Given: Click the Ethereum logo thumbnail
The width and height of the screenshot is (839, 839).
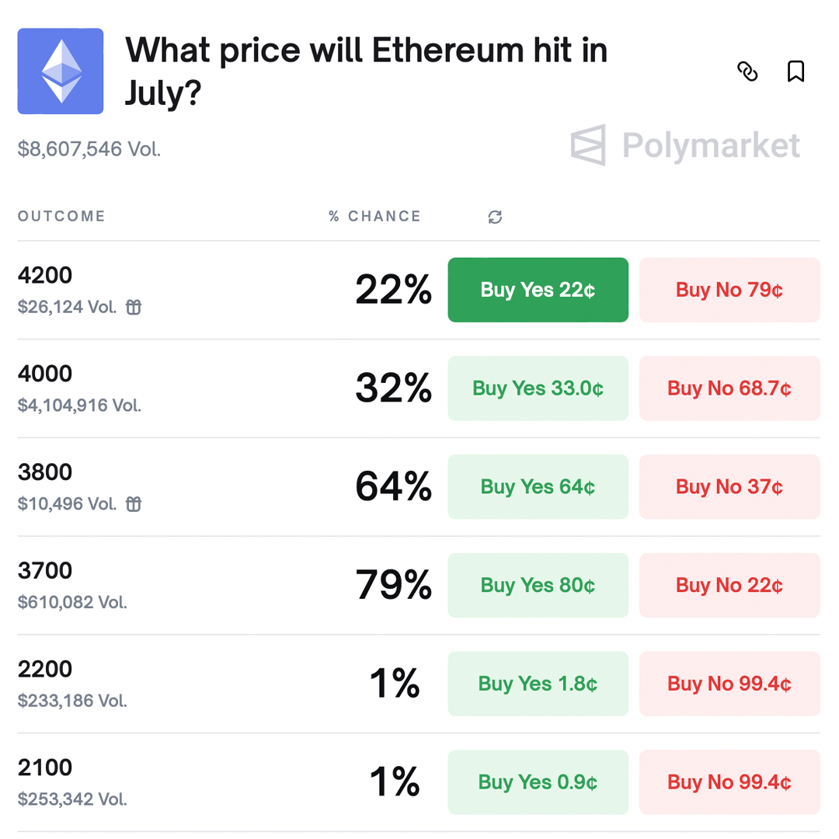Looking at the screenshot, I should [61, 71].
